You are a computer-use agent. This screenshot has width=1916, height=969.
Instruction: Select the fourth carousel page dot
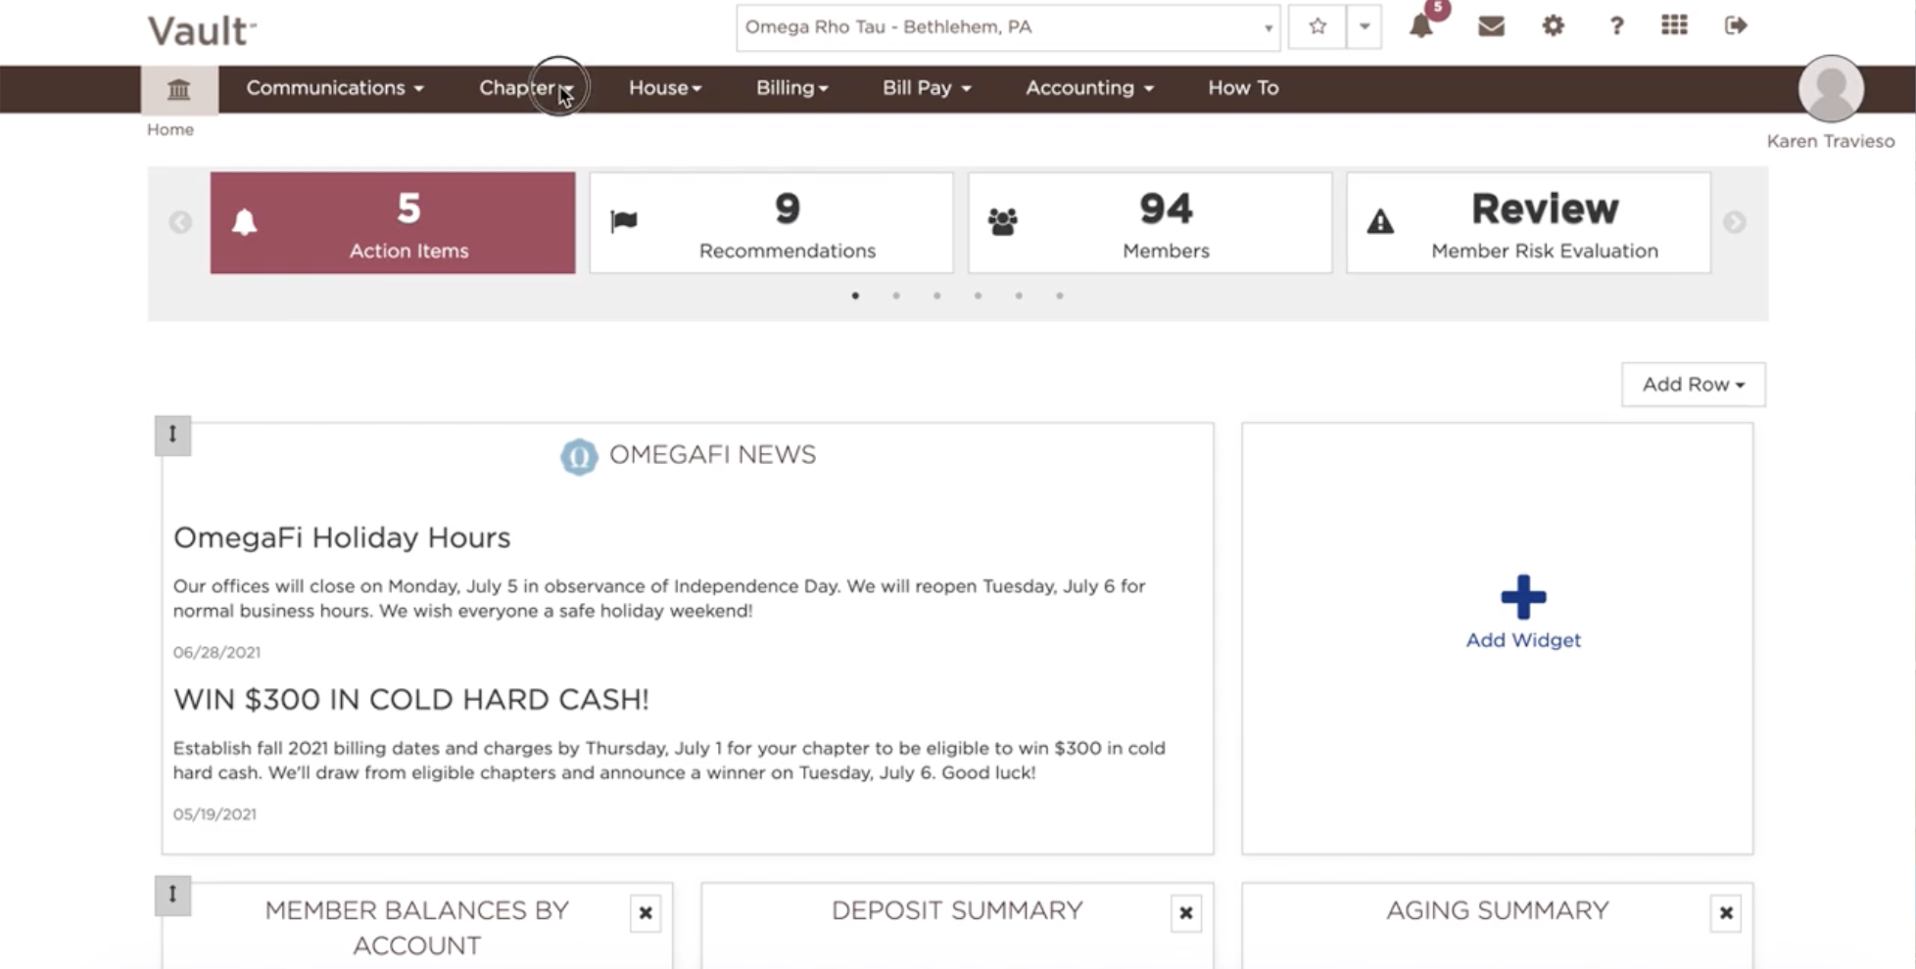click(x=978, y=296)
